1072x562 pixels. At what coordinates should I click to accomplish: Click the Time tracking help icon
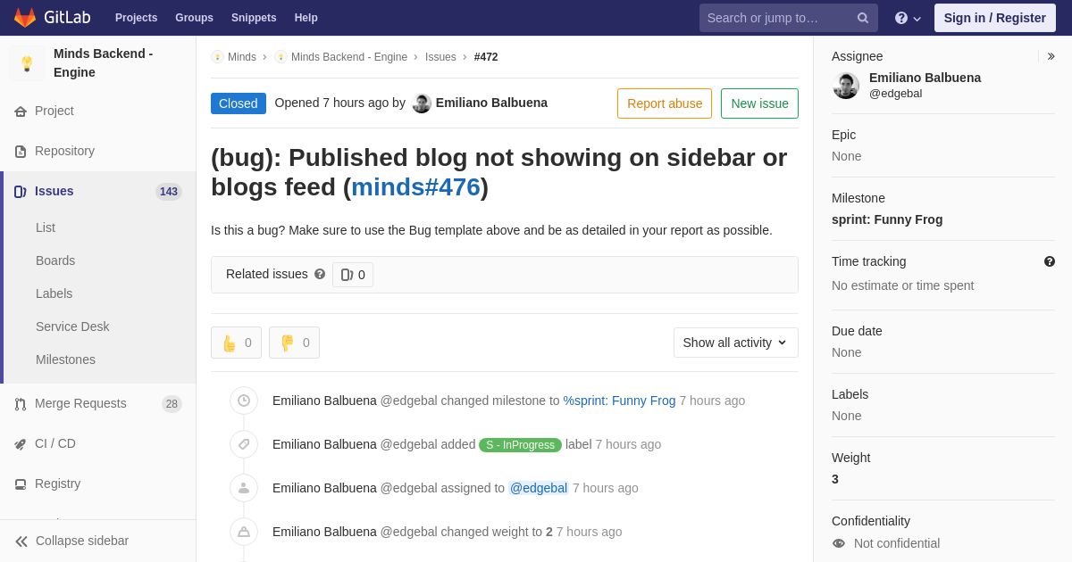click(x=1050, y=261)
